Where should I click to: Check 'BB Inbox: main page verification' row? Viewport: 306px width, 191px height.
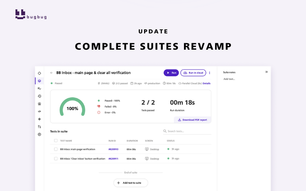pos(56,149)
